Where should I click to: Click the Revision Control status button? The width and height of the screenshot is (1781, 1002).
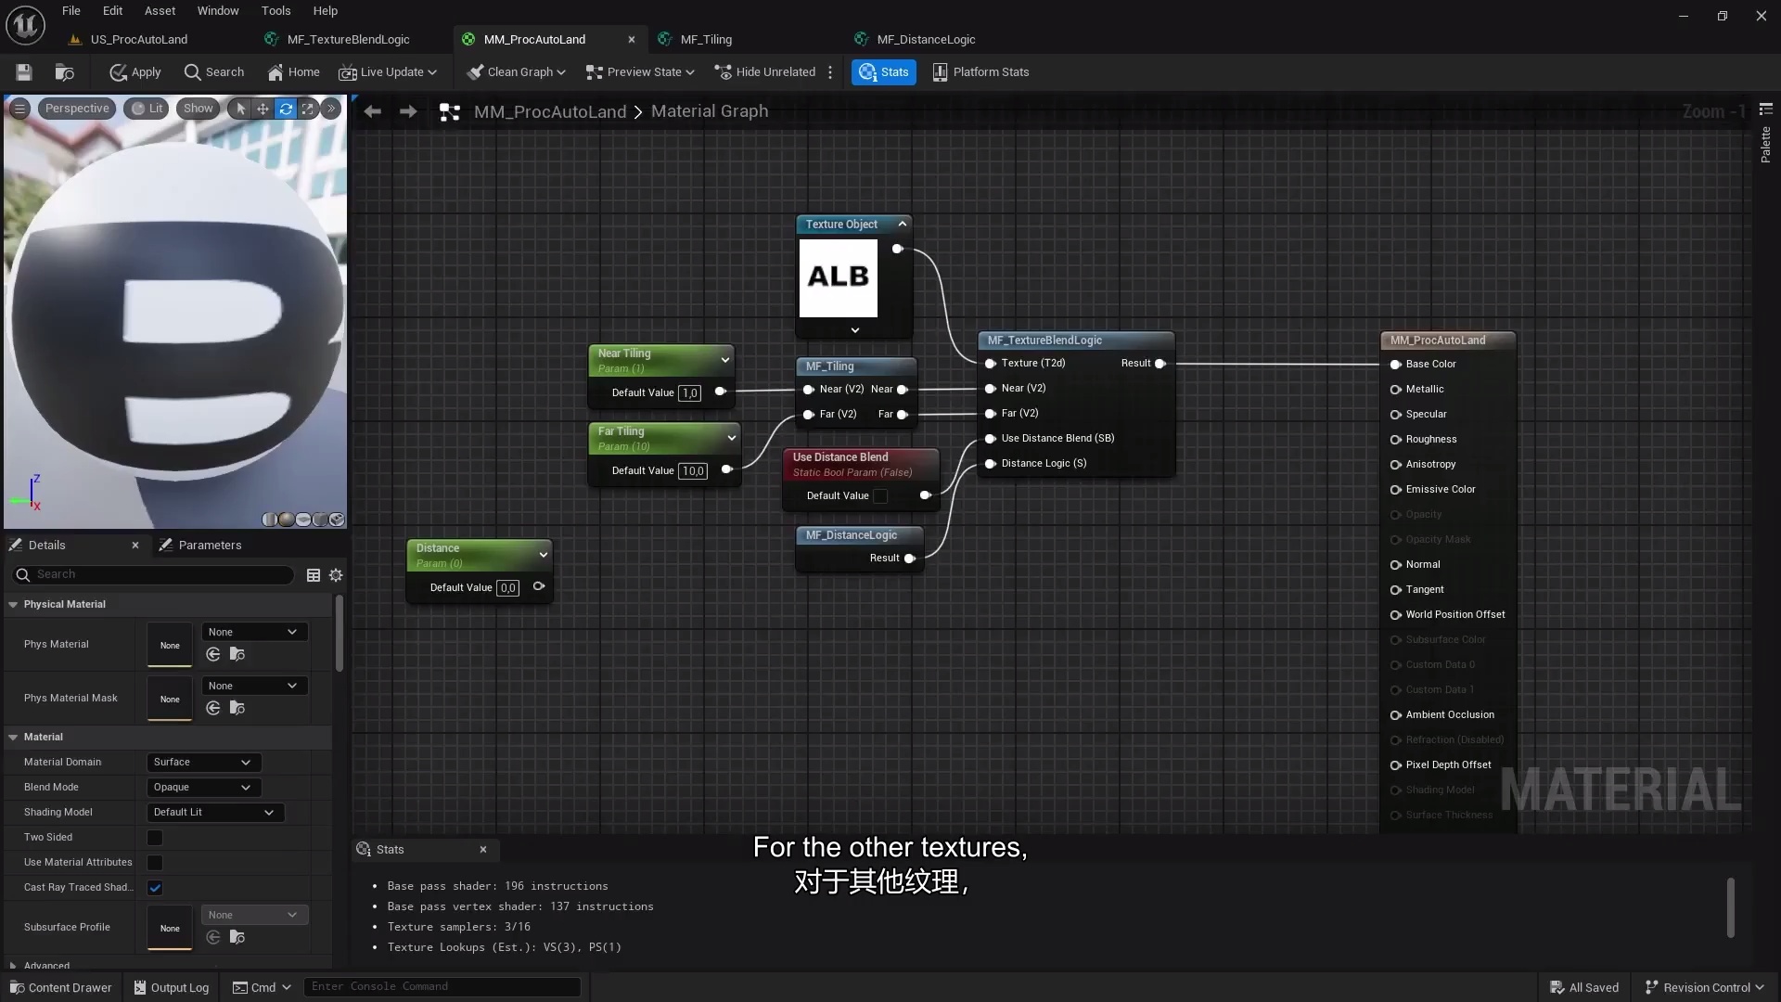tap(1705, 986)
